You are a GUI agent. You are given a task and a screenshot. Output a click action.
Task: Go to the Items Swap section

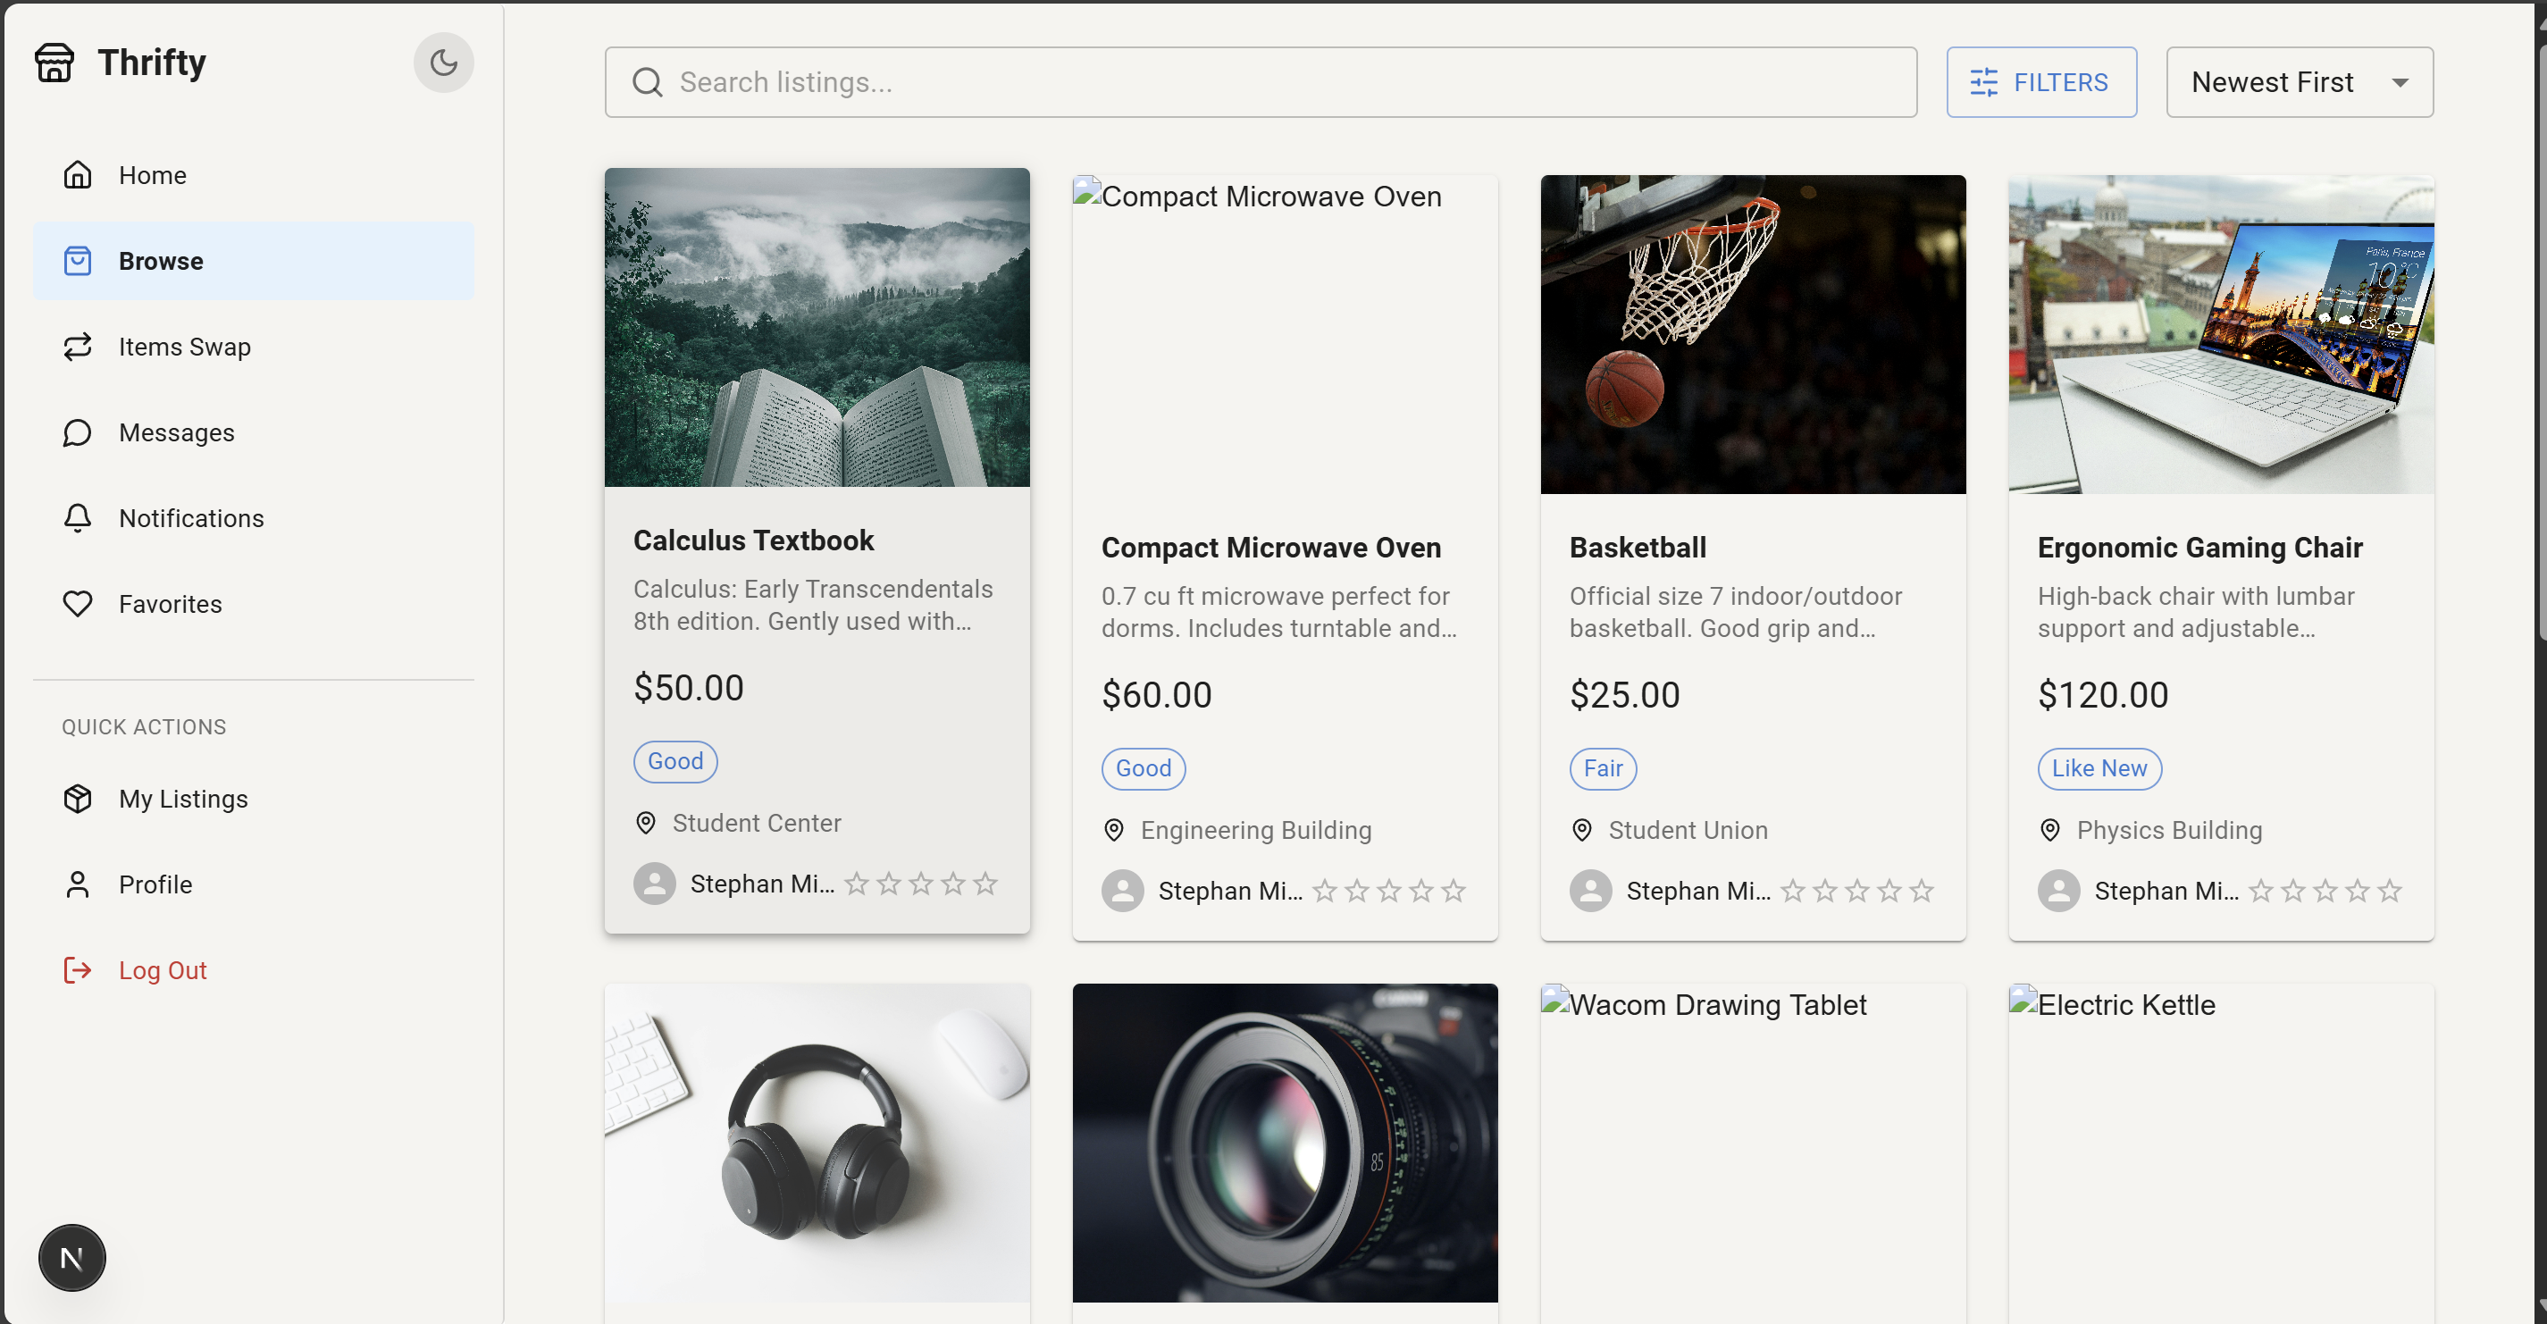click(184, 347)
